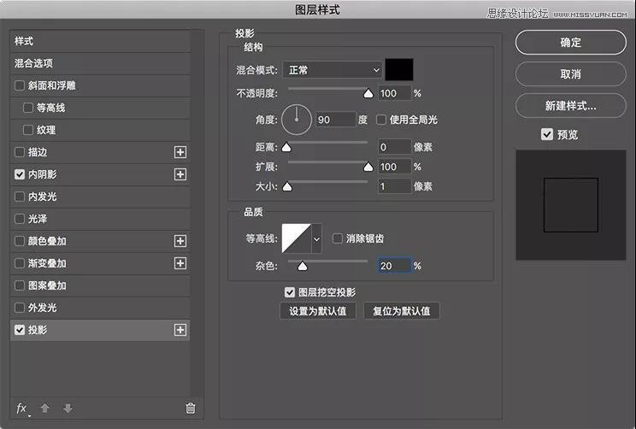
Task: Focus the 扩展 value field
Action: tap(395, 167)
